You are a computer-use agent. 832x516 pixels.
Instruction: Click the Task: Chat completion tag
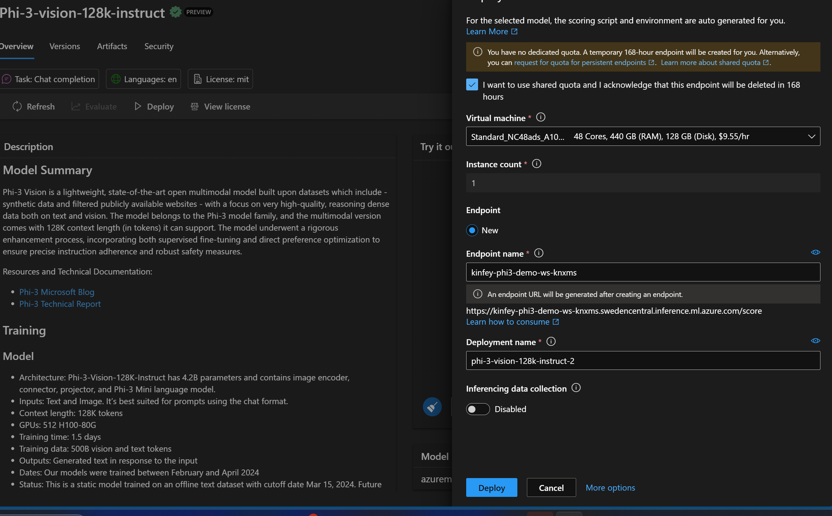[50, 79]
